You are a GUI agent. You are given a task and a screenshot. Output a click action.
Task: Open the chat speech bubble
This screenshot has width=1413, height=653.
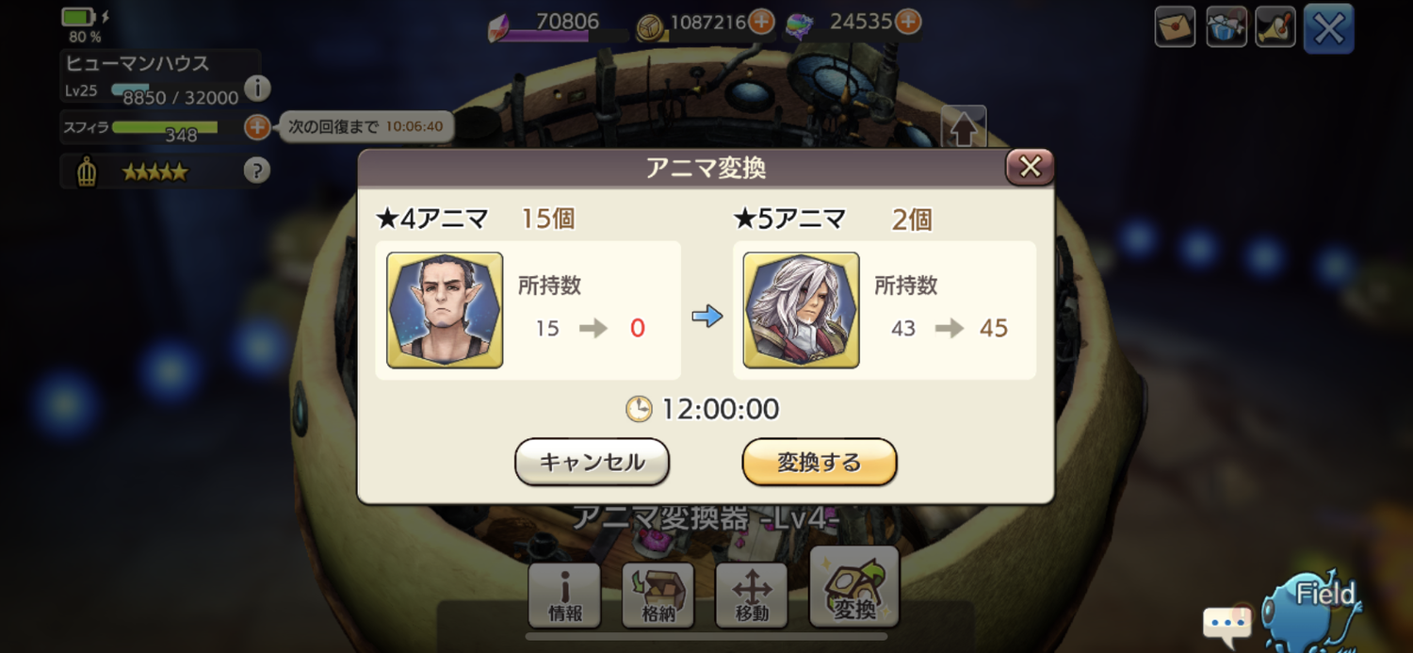(x=1226, y=623)
